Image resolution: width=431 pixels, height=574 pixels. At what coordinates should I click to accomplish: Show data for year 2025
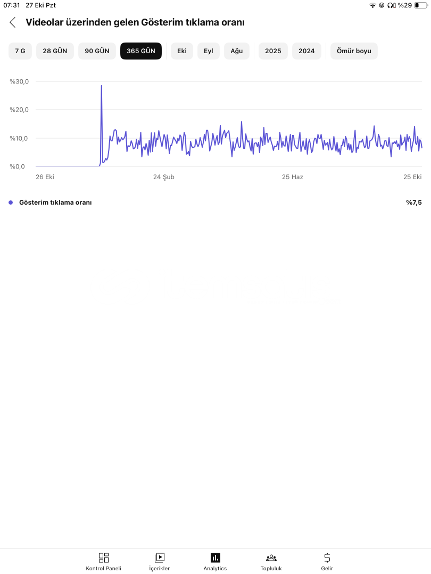point(273,51)
